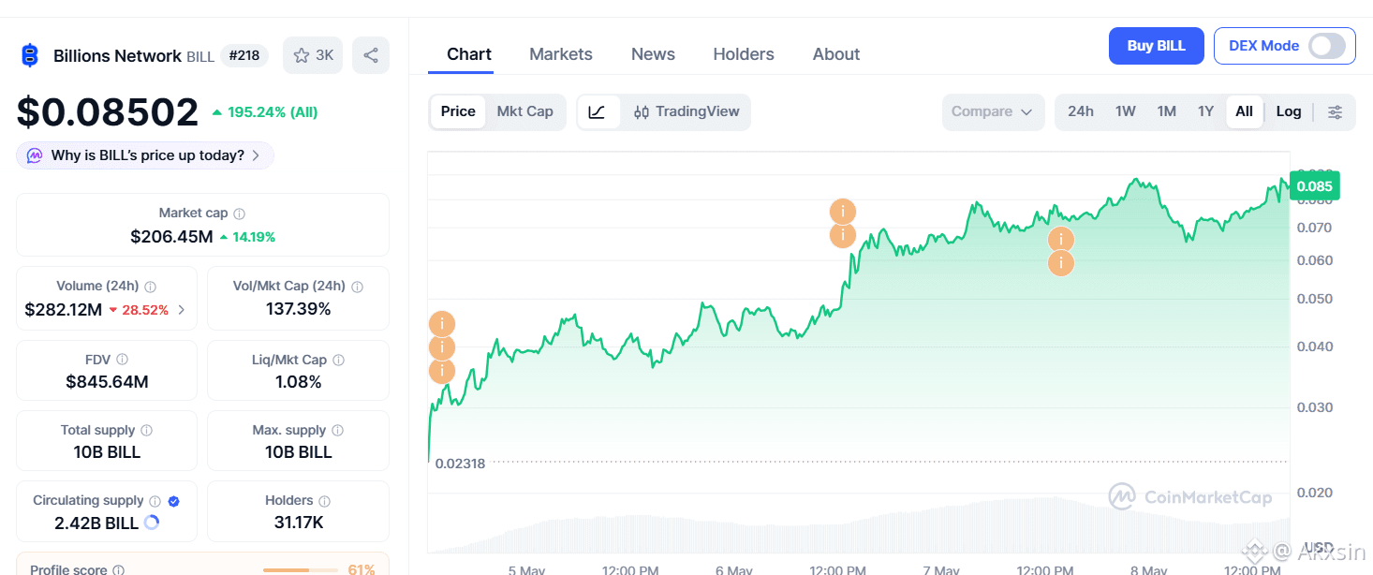The image size is (1373, 575).
Task: Click the Buy BILL button
Action: (1157, 46)
